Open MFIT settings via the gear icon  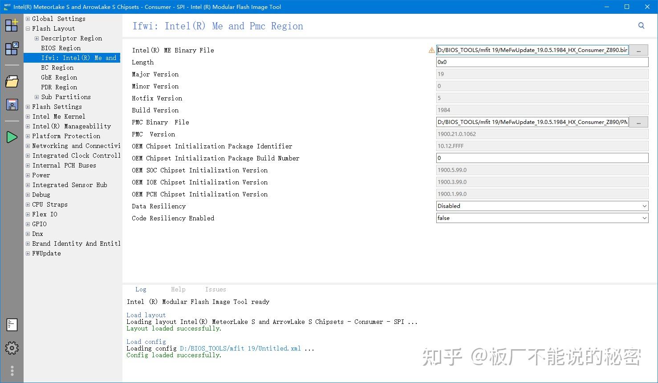(12, 348)
